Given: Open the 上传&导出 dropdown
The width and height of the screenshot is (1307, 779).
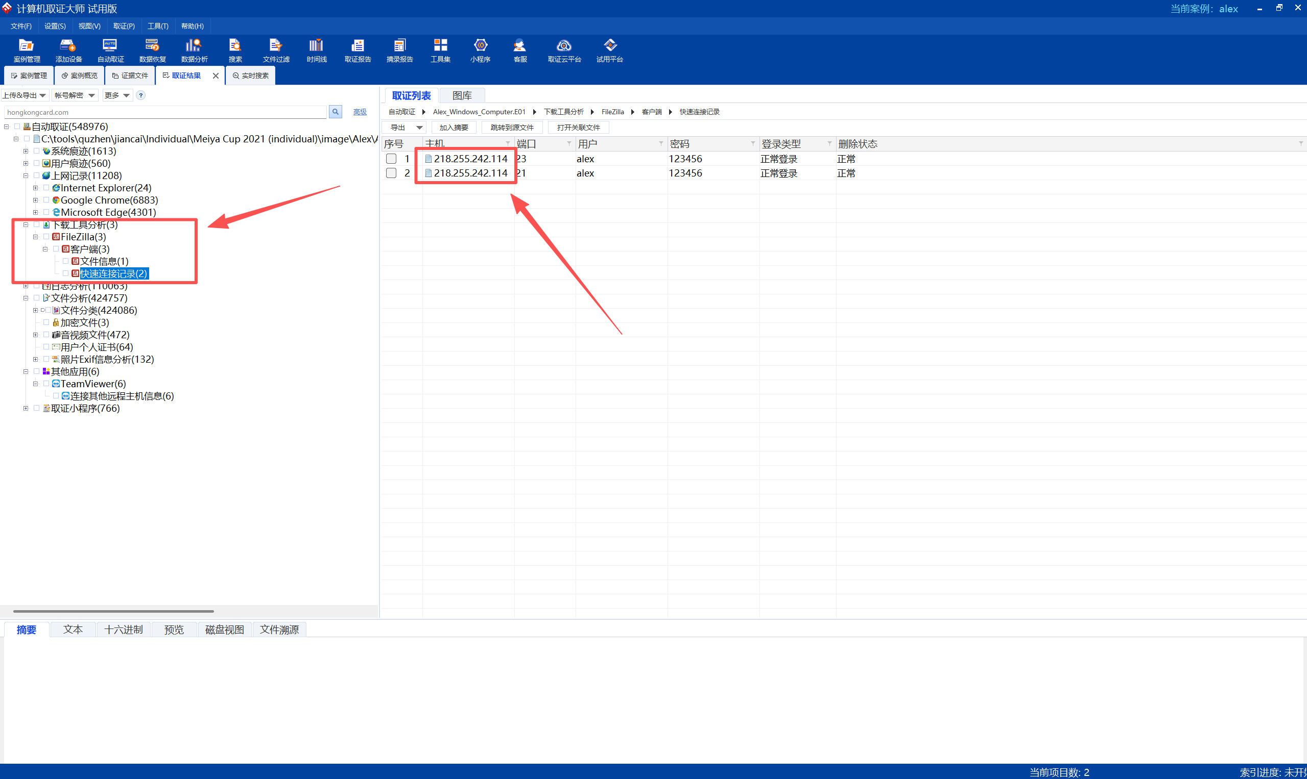Looking at the screenshot, I should pos(25,95).
